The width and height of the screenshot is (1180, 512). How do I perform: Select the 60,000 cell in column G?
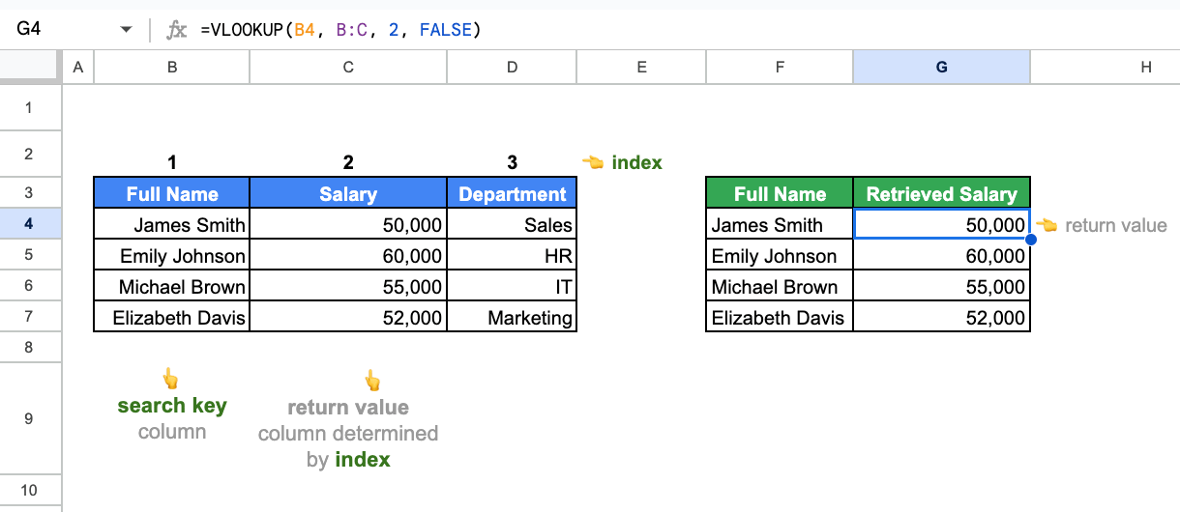[x=942, y=255]
